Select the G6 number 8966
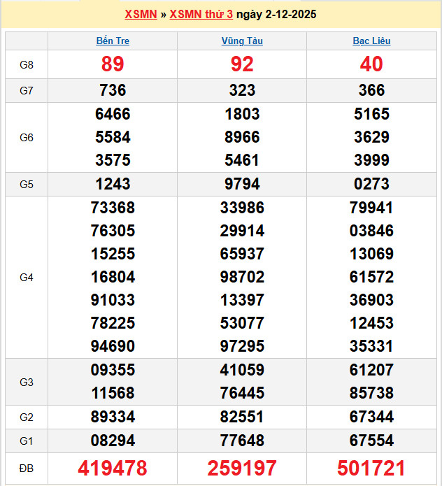The width and height of the screenshot is (442, 486). click(242, 137)
